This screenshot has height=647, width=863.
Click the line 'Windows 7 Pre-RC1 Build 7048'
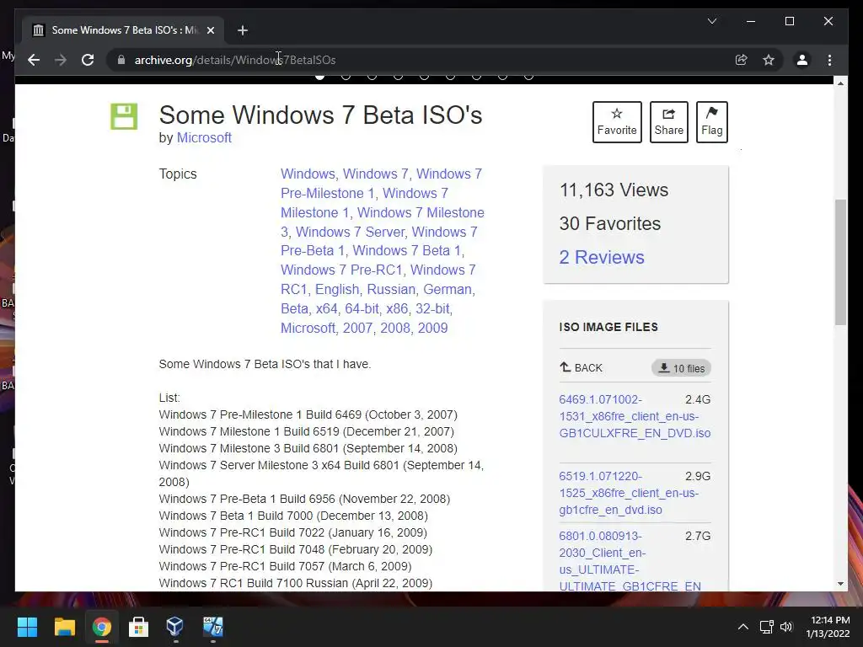(x=296, y=549)
